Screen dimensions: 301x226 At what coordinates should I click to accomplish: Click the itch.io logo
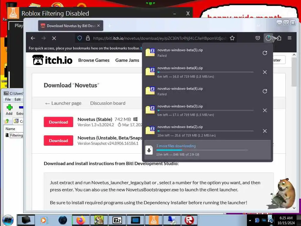pos(52,60)
